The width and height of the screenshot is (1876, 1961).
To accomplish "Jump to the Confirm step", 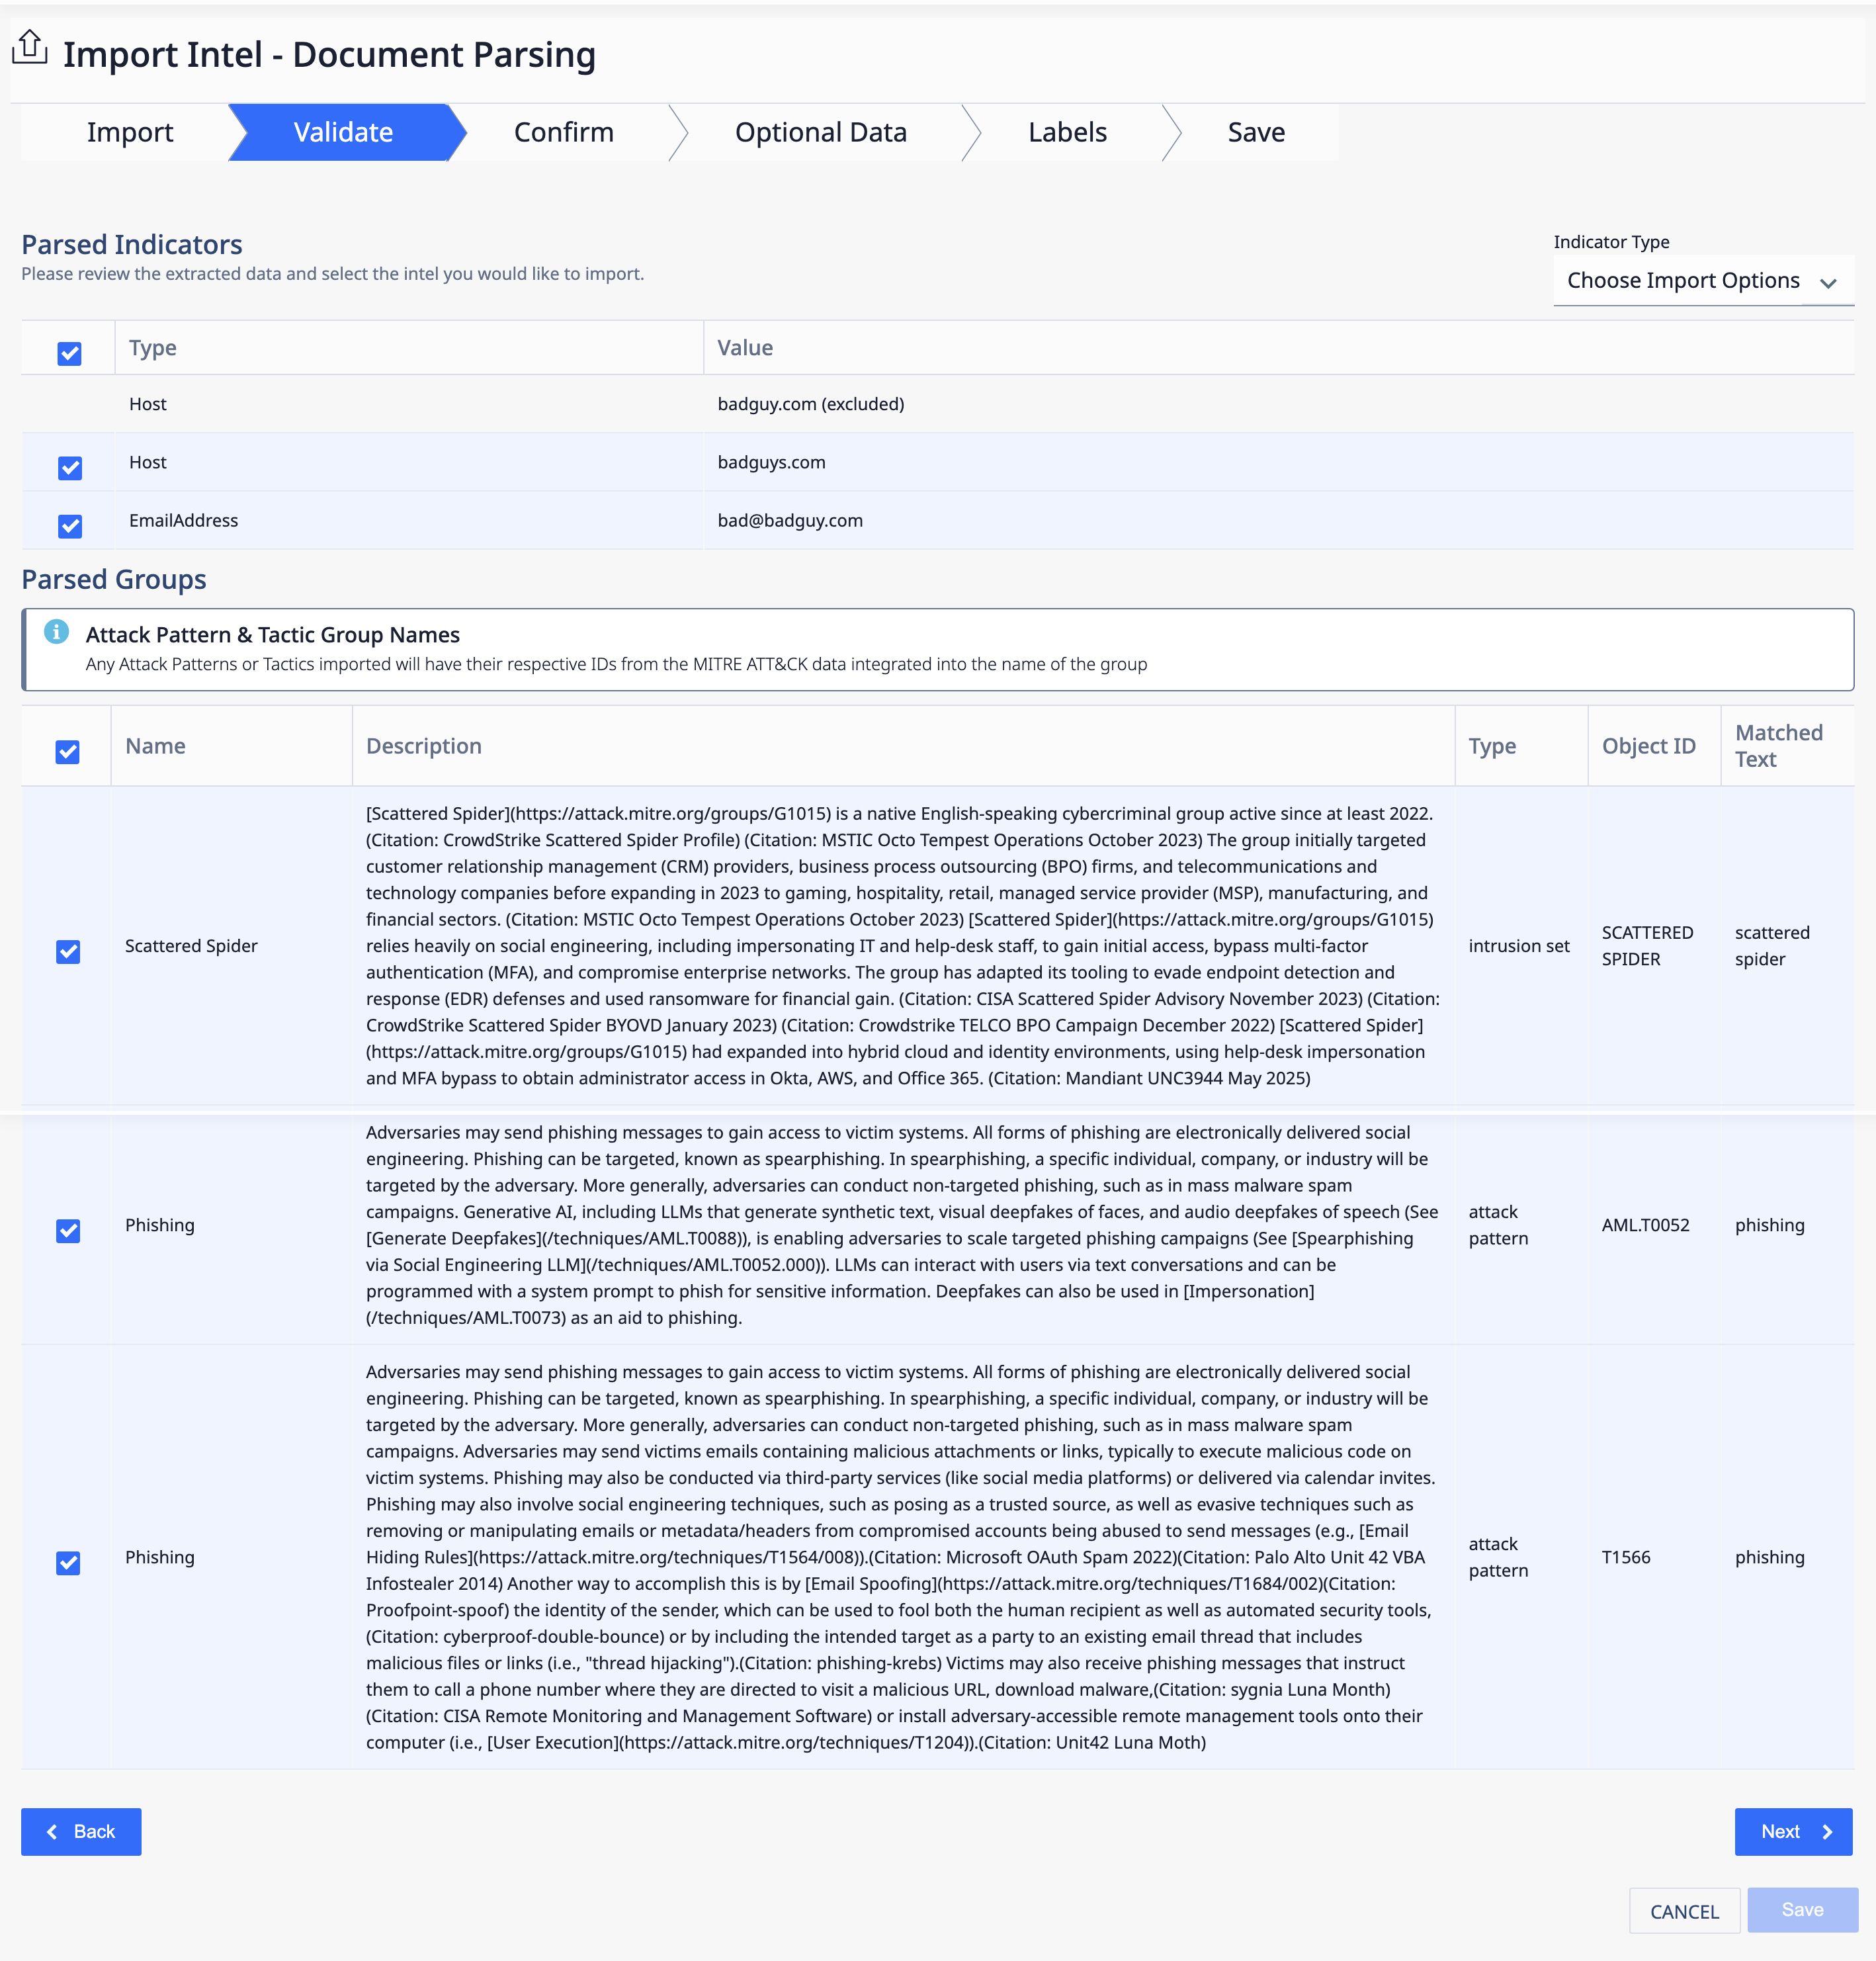I will coord(563,132).
